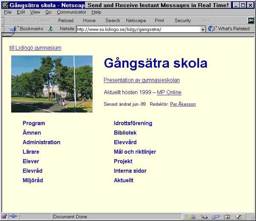Screen dimensions: 256x221
Task: Open the File menu
Action: coord(8,12)
